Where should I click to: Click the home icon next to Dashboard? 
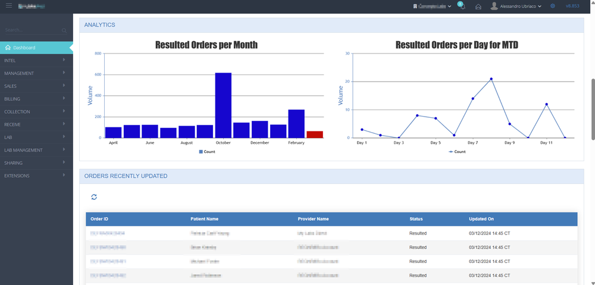pos(8,48)
